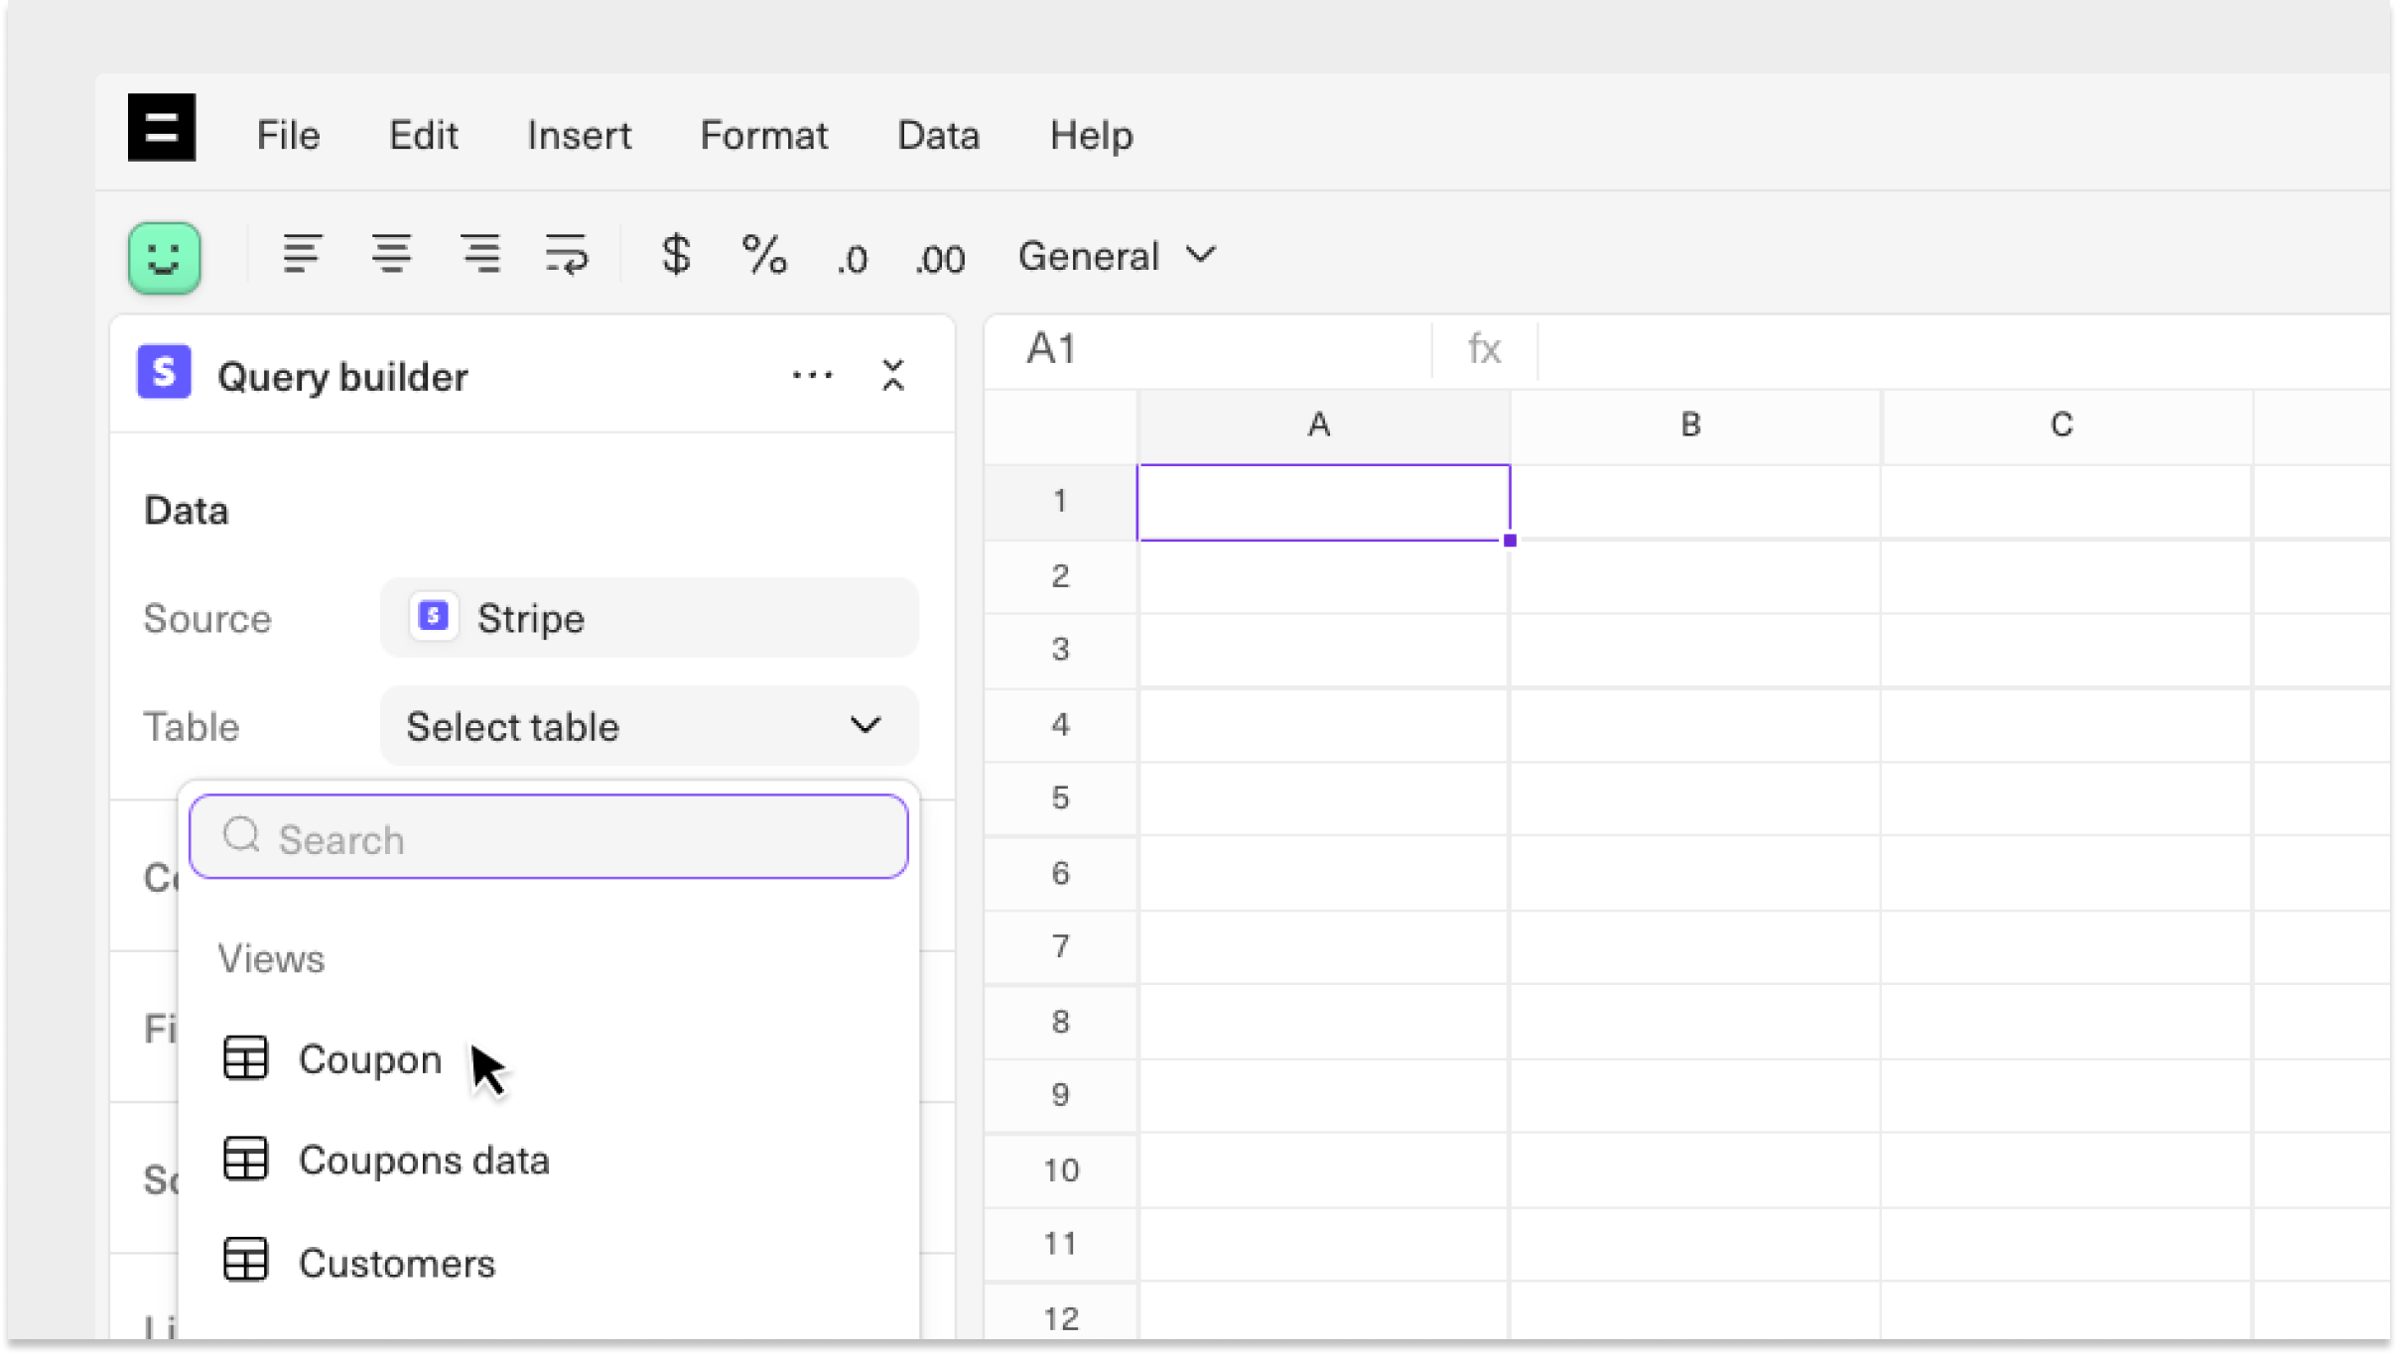
Task: Select column B header
Action: pos(1691,425)
